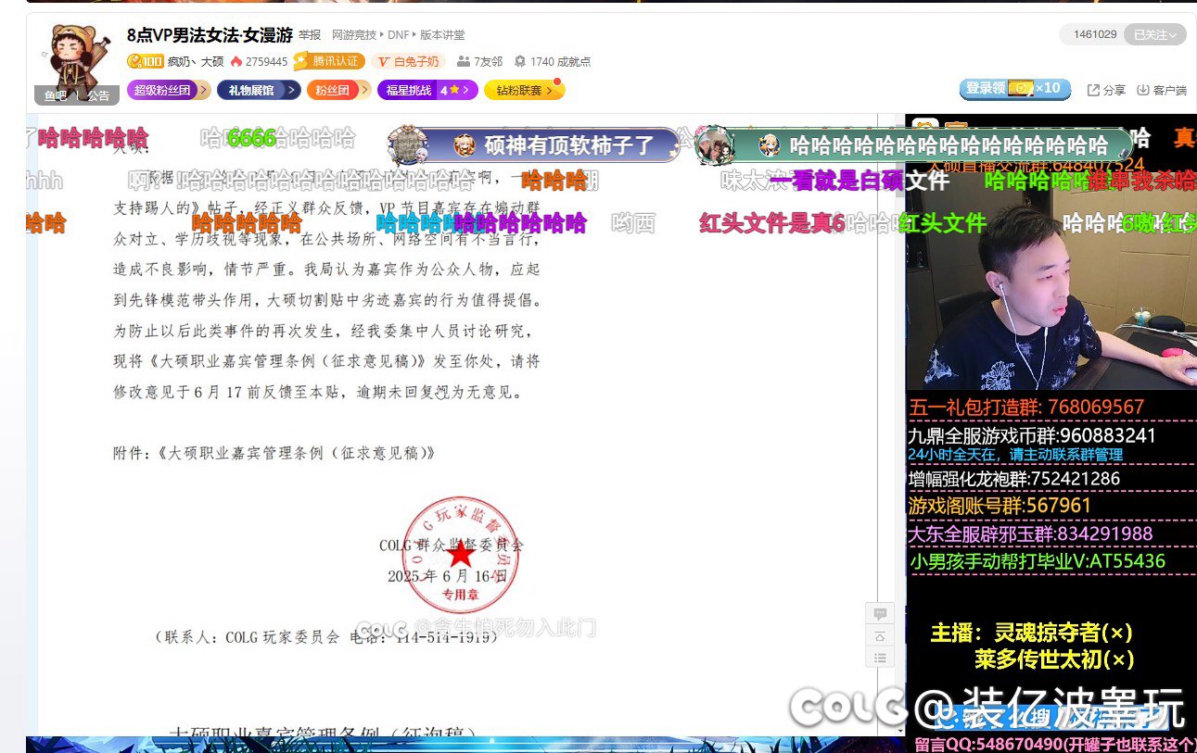Screen dimensions: 1197x753
Task: Click the back-to-top icon beside the document
Action: (880, 635)
